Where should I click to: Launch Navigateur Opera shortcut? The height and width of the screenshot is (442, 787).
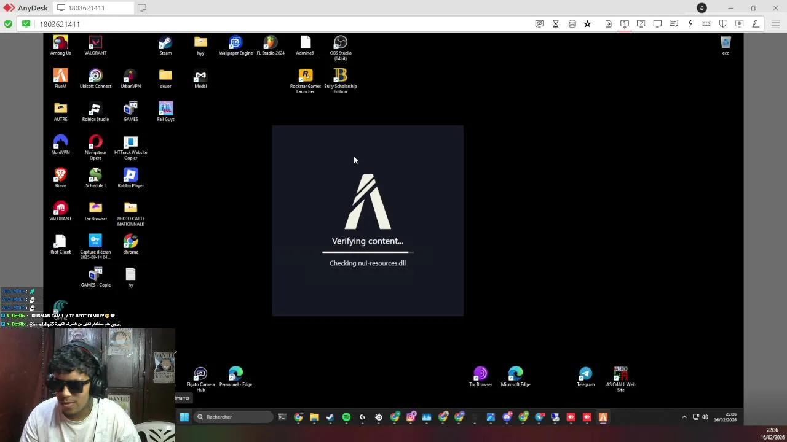[95, 147]
